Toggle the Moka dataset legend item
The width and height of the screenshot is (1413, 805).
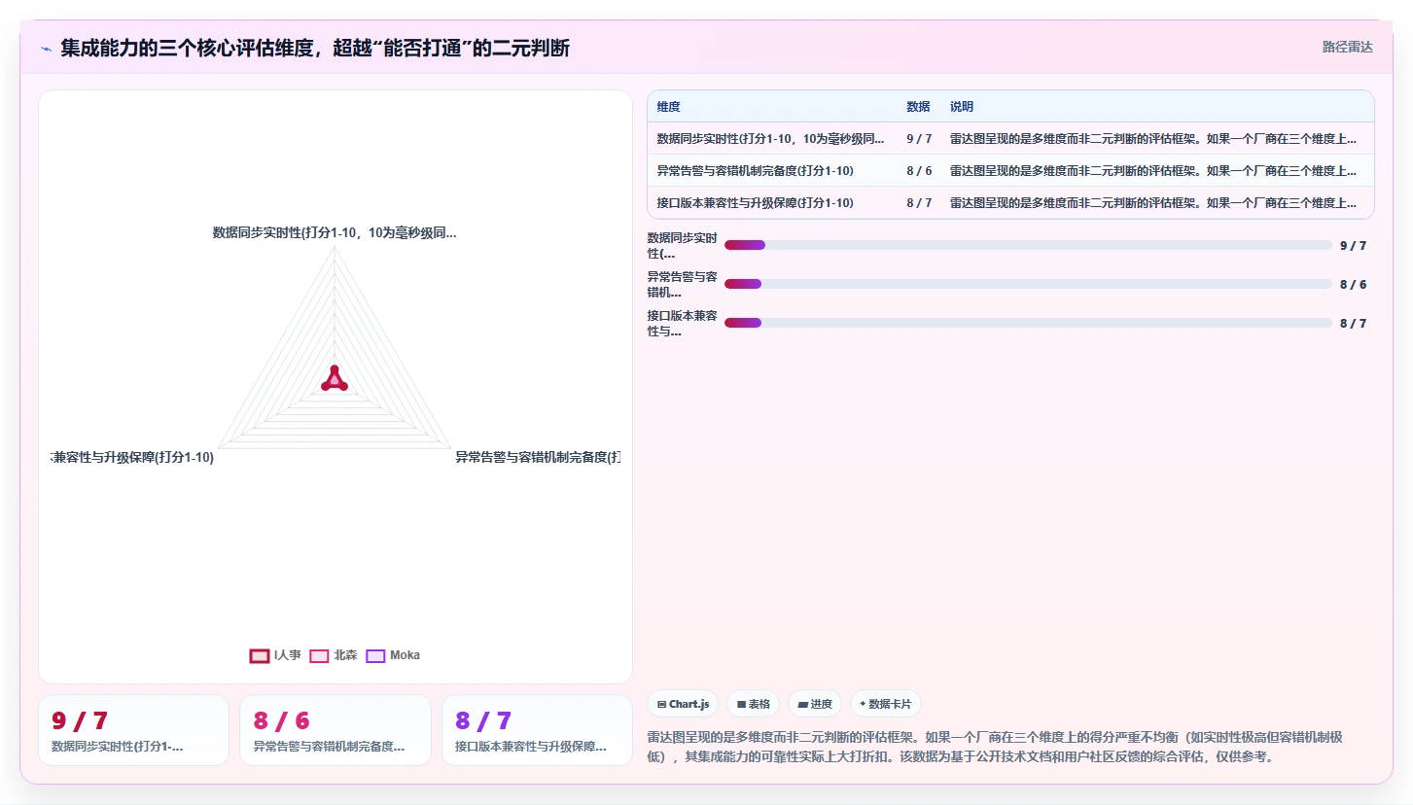coord(393,655)
